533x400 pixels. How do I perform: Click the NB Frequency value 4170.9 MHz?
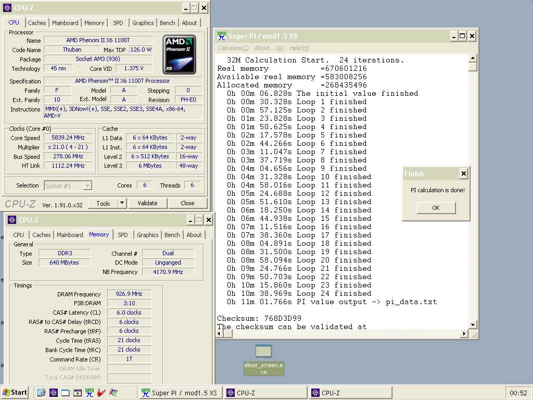(168, 272)
